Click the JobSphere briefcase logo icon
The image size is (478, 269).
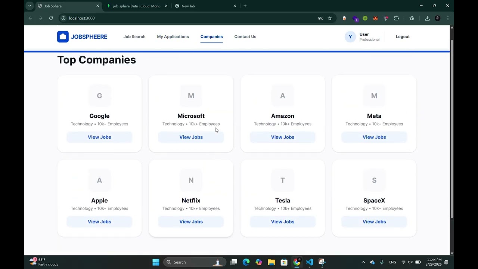point(63,37)
